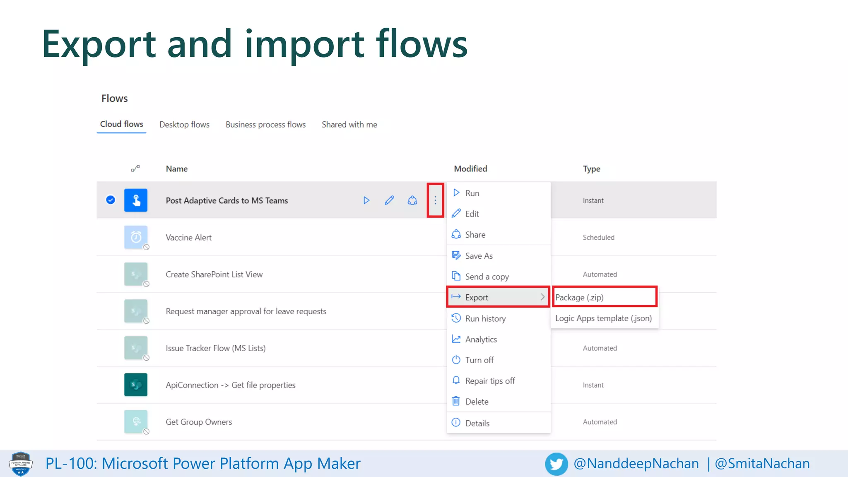The image size is (848, 477).
Task: Click the Issue Tracker Flow icon
Action: [x=136, y=348]
